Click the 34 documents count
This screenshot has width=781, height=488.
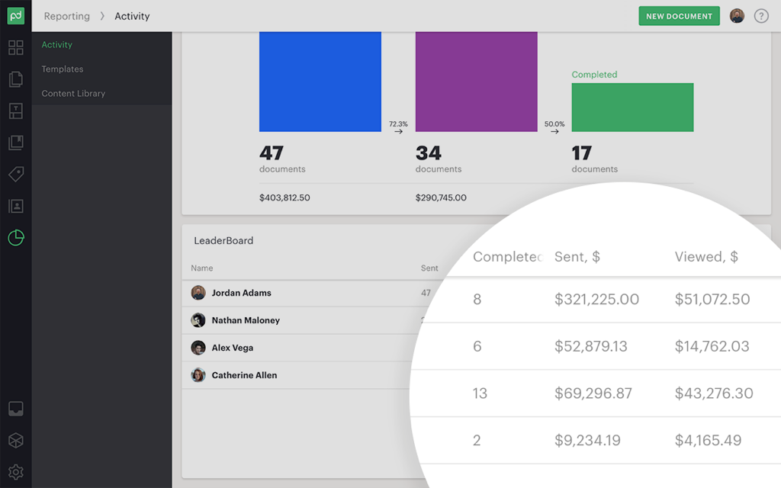[x=429, y=152]
